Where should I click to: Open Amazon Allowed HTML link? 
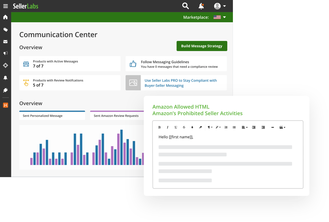pos(181,107)
